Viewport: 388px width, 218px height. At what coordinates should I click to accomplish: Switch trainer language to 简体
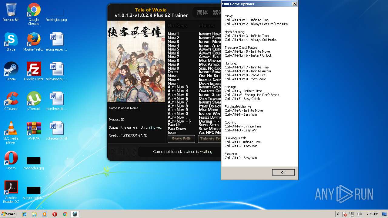point(202,12)
